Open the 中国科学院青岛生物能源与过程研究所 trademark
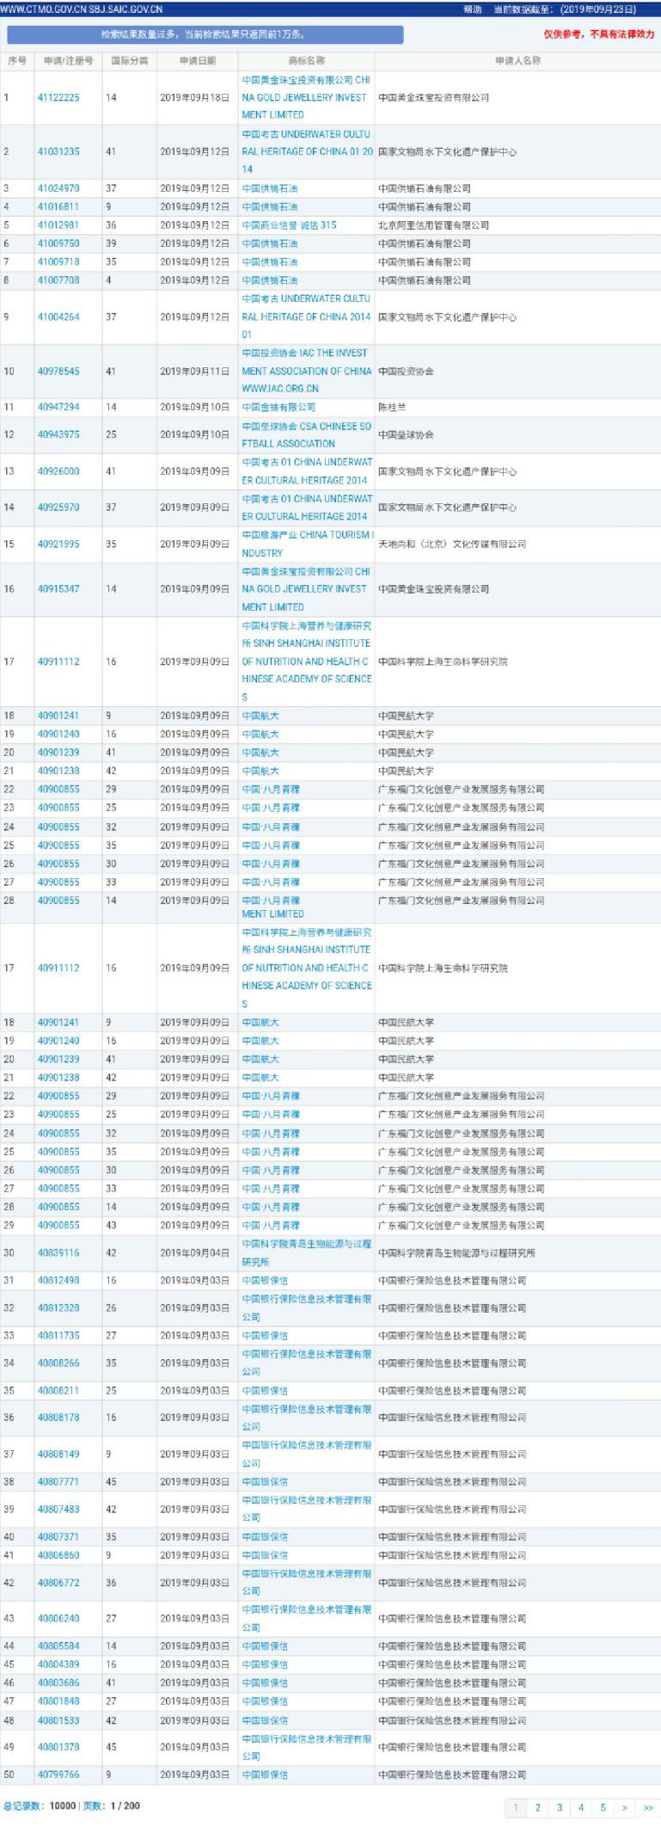The height and width of the screenshot is (1827, 661). (306, 1252)
